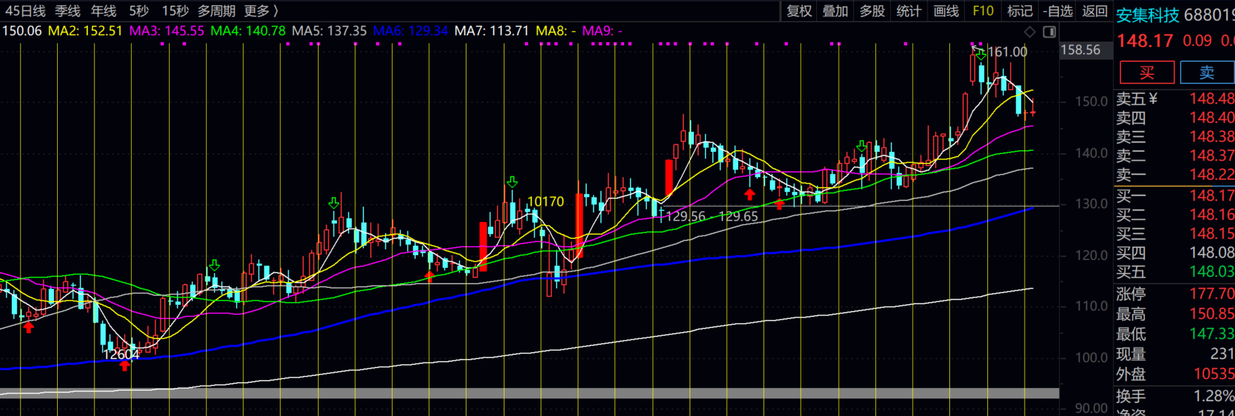Open the 多周期 multi-period view
The width and height of the screenshot is (1235, 416).
click(x=216, y=11)
